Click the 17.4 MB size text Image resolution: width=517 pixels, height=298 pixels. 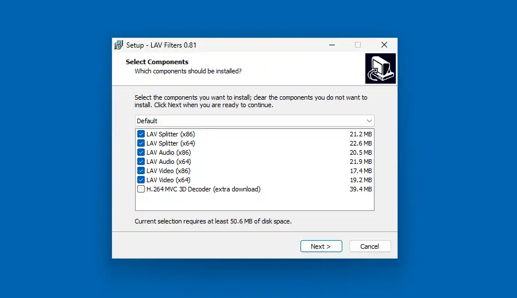click(361, 171)
